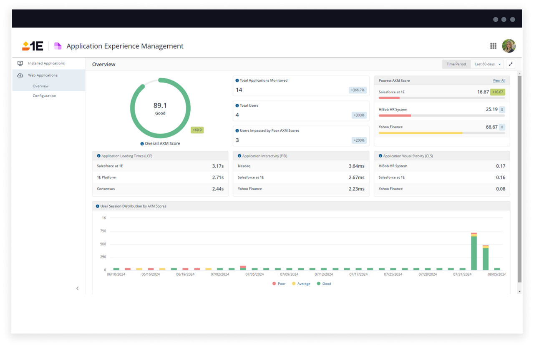Screen dimensions: 534x348
Task: Click the Time Period label button
Action: [456, 64]
